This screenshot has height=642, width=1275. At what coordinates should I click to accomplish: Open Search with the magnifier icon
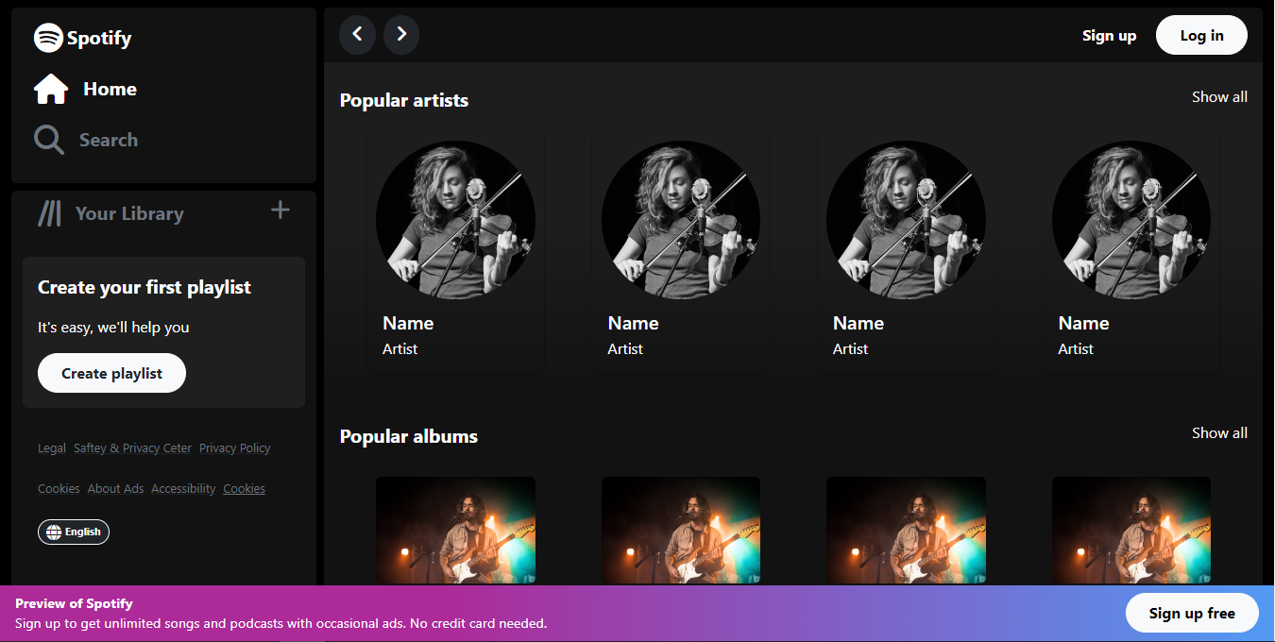[x=49, y=140]
